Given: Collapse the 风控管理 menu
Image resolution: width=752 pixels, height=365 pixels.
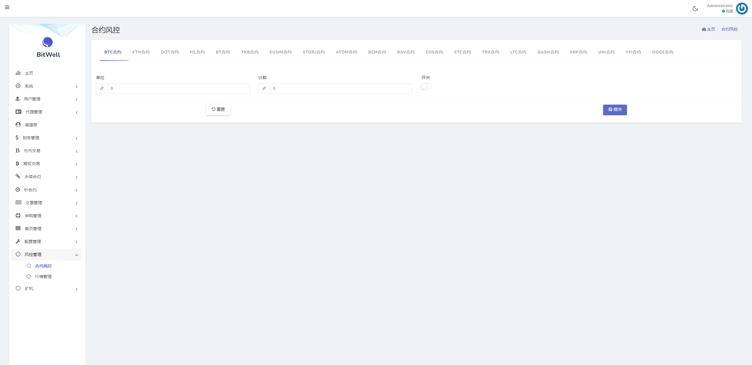Looking at the screenshot, I should (x=76, y=255).
